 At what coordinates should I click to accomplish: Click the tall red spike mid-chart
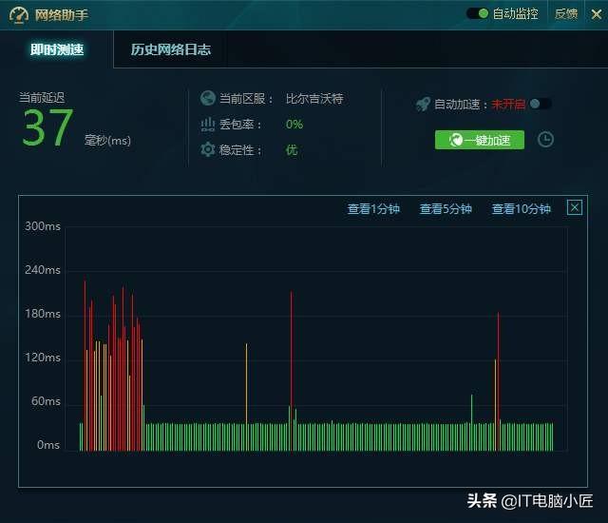[x=292, y=371]
